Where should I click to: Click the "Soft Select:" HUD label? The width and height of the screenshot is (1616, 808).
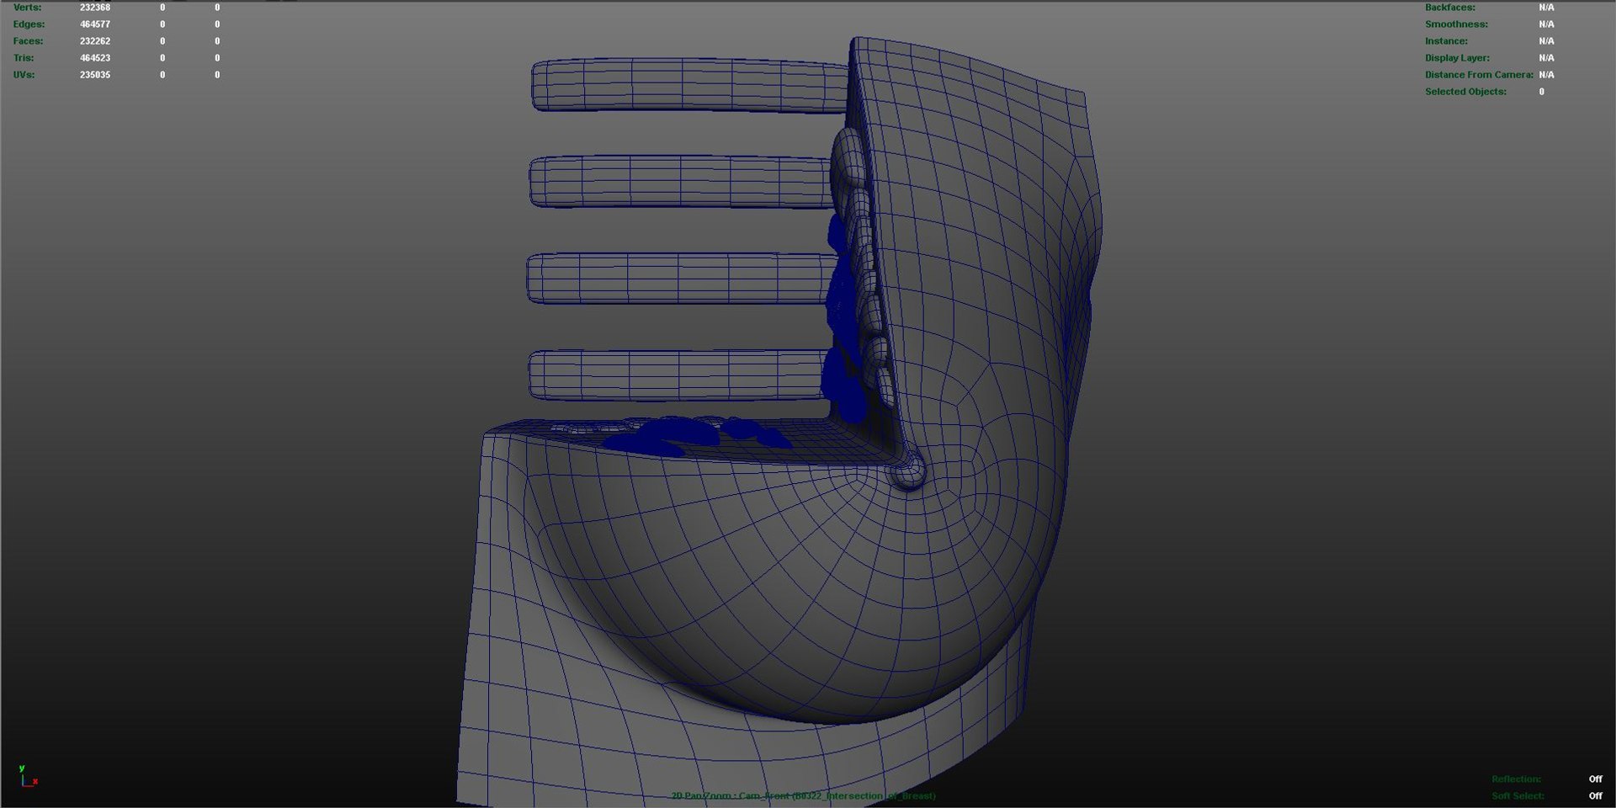click(x=1518, y=796)
